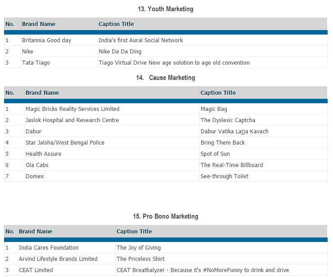Click 'Nike Da Da Ding' caption title
Image resolution: width=333 pixels, height=277 pixels.
pyautogui.click(x=119, y=52)
